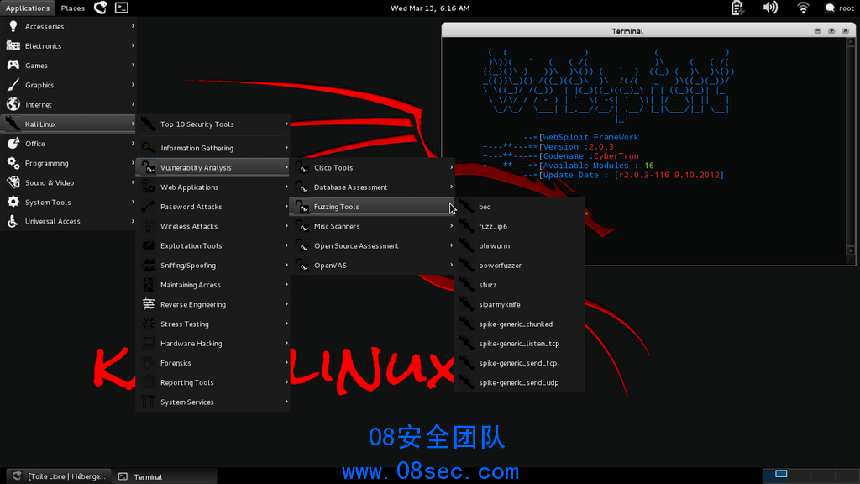Select the Graphics brush icon
The width and height of the screenshot is (860, 484).
point(13,85)
